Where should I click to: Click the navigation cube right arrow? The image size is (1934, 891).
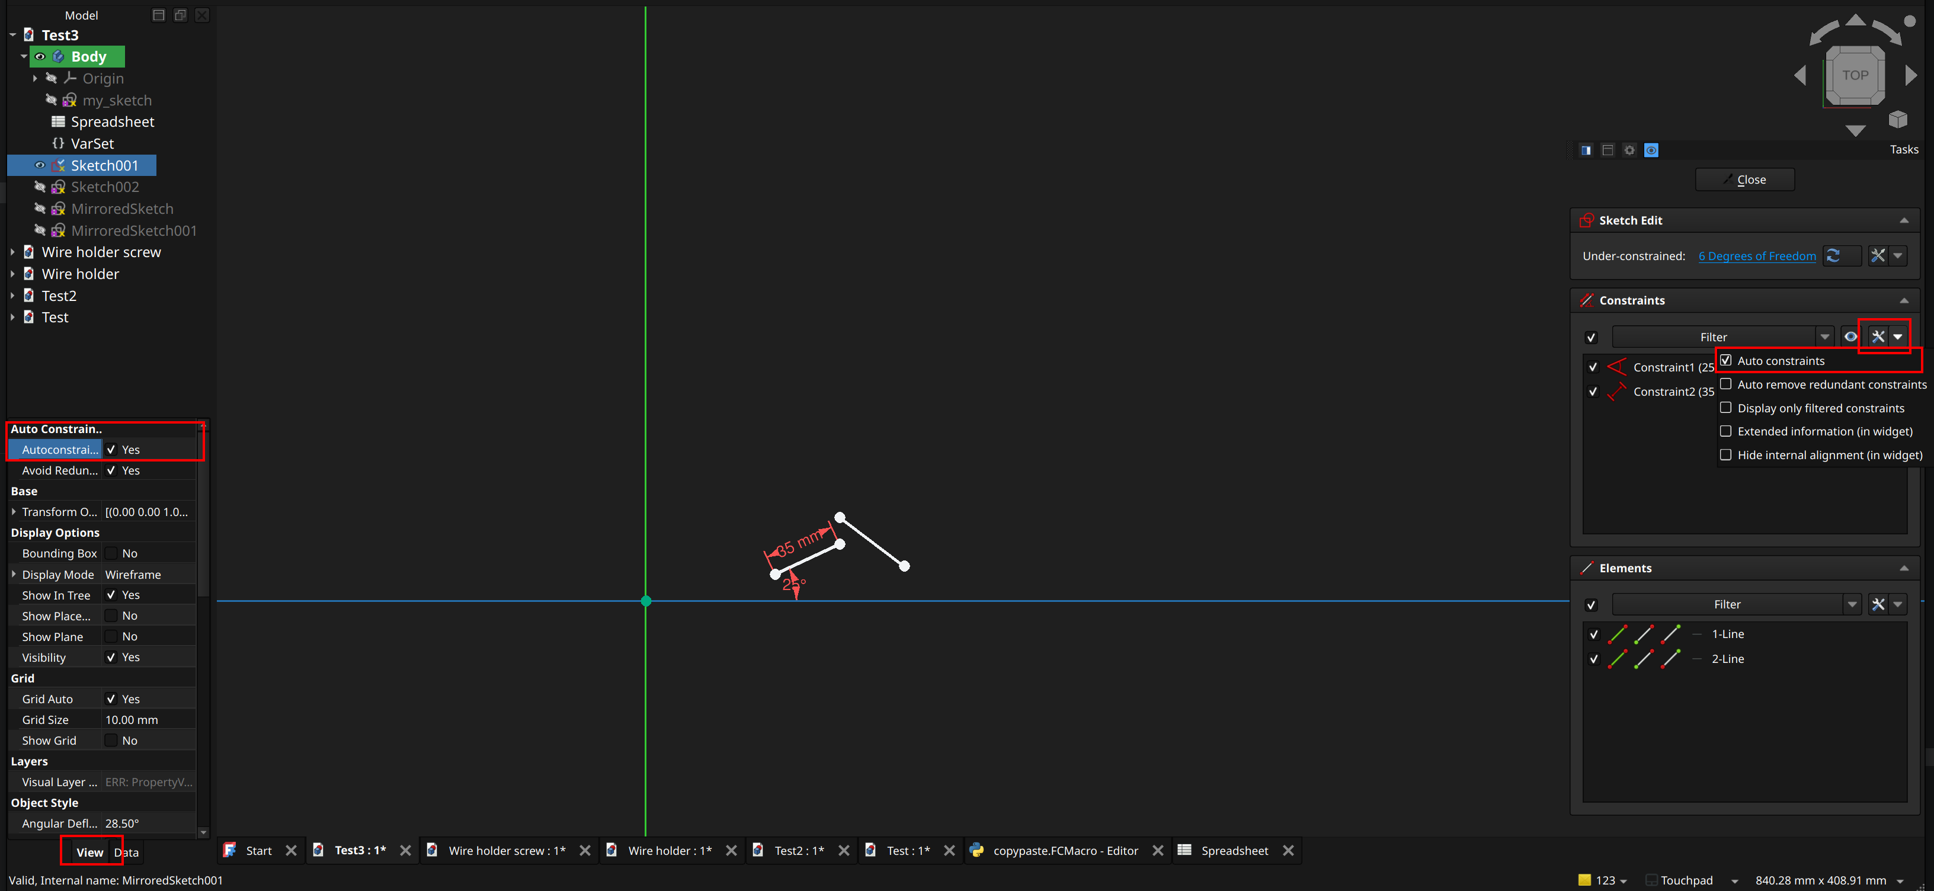[x=1911, y=75]
